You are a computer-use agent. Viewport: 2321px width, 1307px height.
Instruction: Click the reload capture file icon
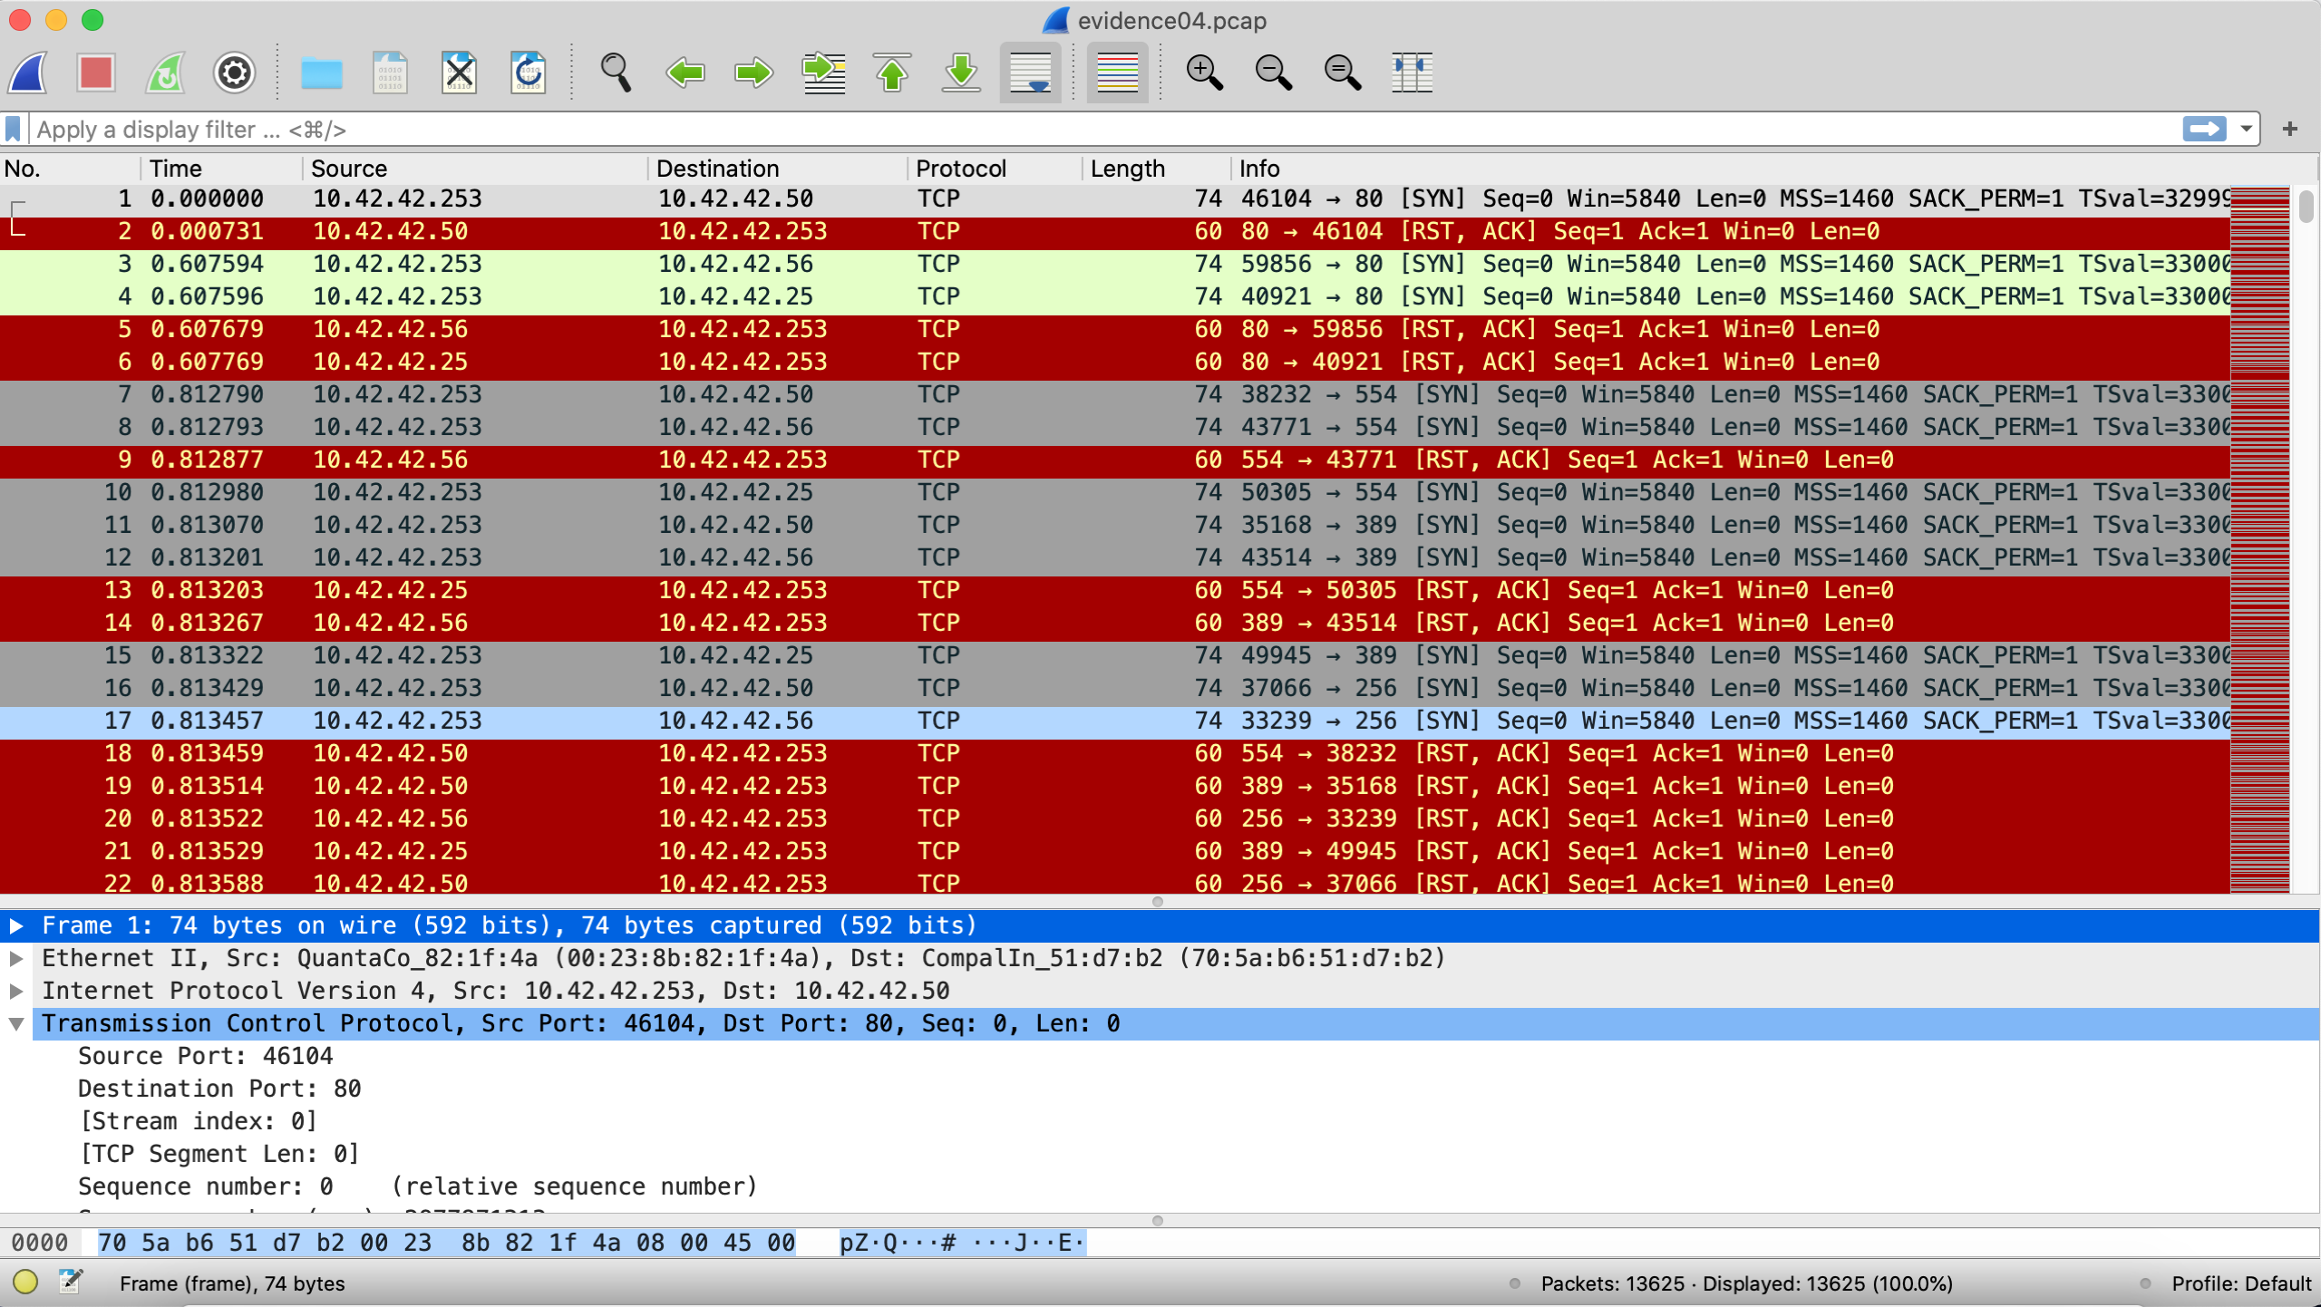coord(528,73)
